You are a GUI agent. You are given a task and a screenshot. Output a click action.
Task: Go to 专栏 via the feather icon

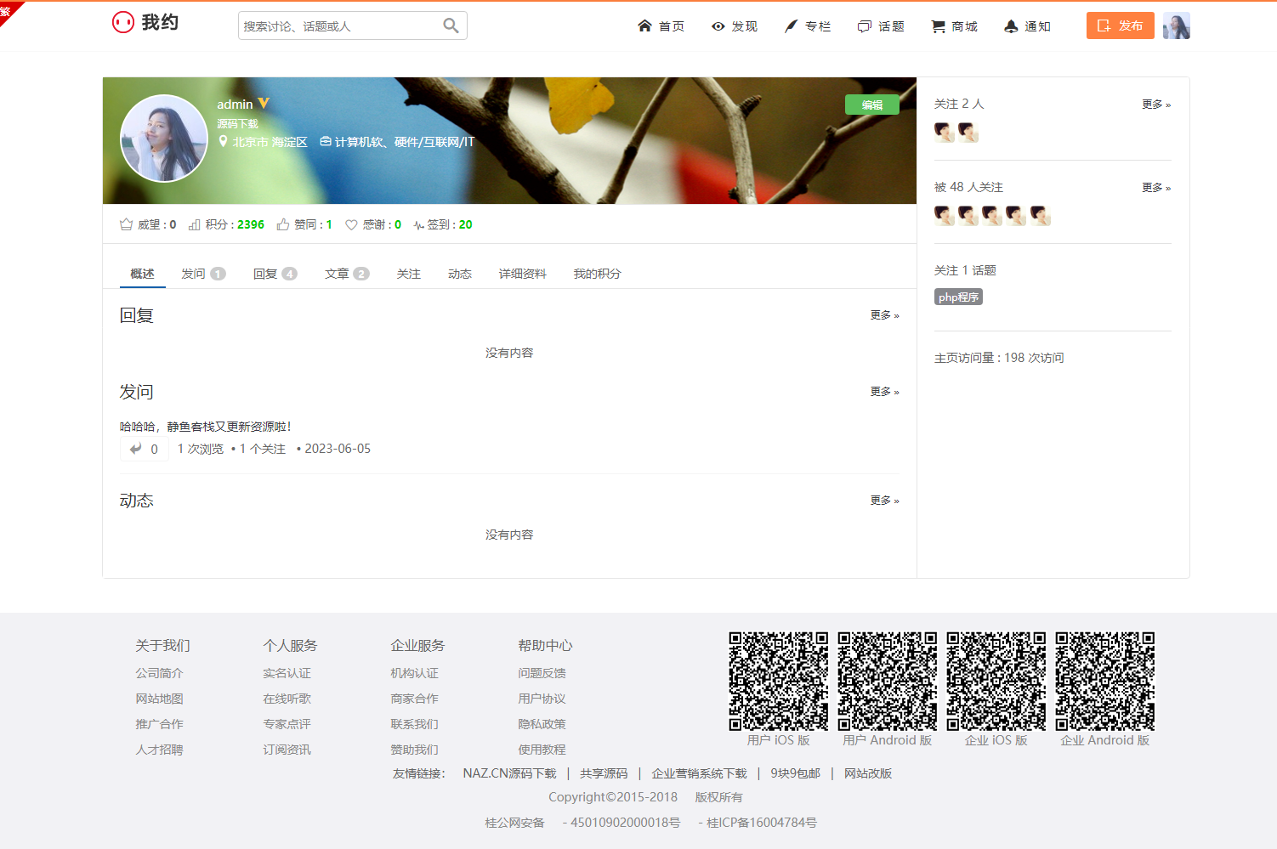pos(792,26)
